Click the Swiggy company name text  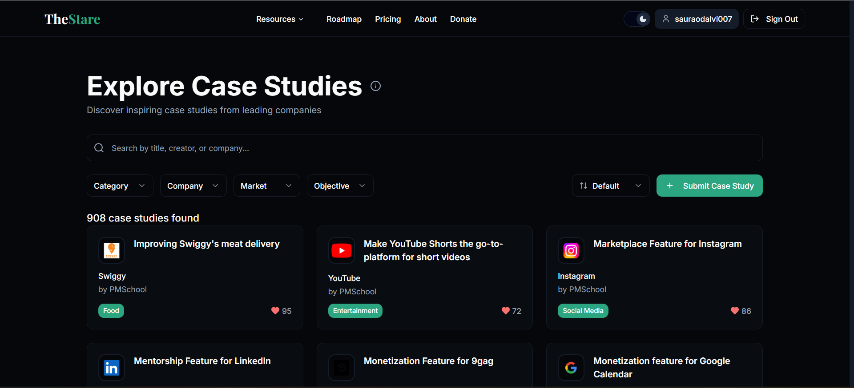tap(112, 276)
